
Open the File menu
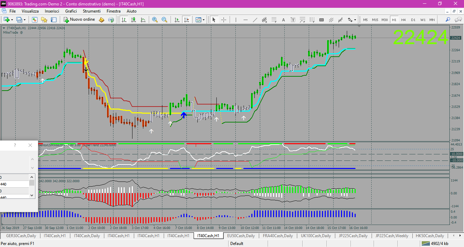click(x=13, y=11)
